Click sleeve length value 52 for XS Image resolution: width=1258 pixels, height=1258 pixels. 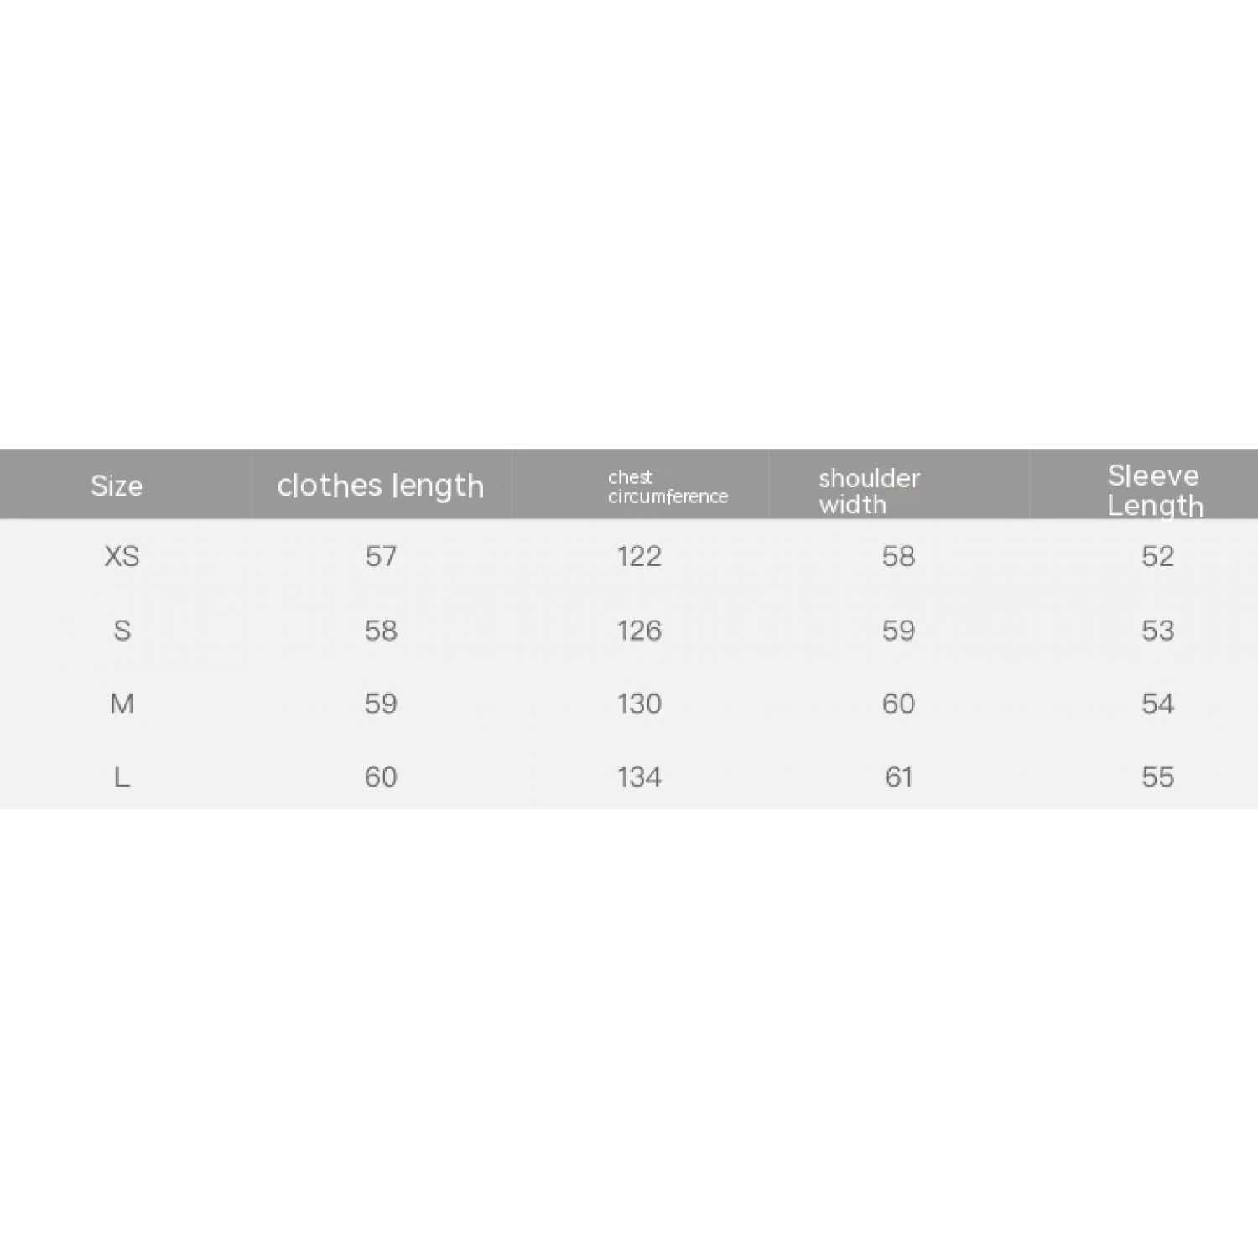tap(1157, 556)
